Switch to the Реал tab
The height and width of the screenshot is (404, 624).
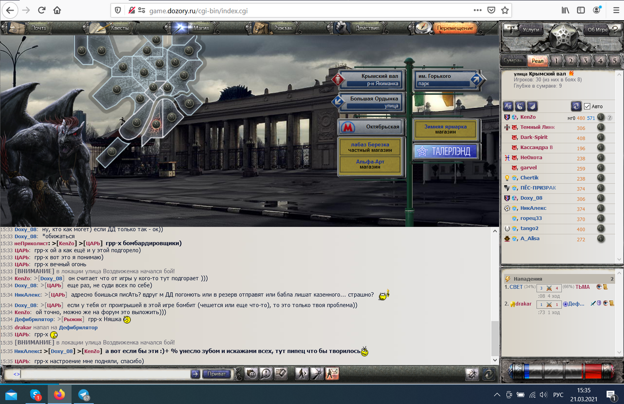(538, 61)
